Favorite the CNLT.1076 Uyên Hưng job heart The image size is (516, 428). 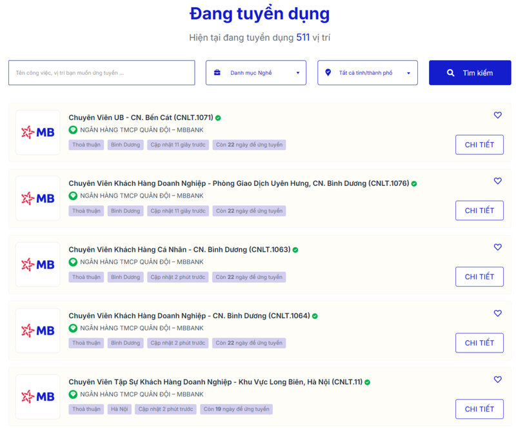[x=497, y=181]
